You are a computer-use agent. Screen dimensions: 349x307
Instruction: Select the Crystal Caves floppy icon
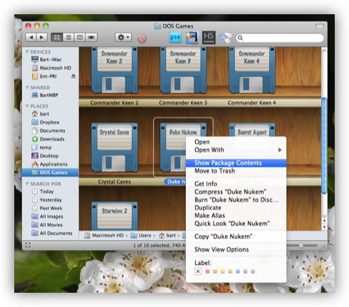coord(115,147)
